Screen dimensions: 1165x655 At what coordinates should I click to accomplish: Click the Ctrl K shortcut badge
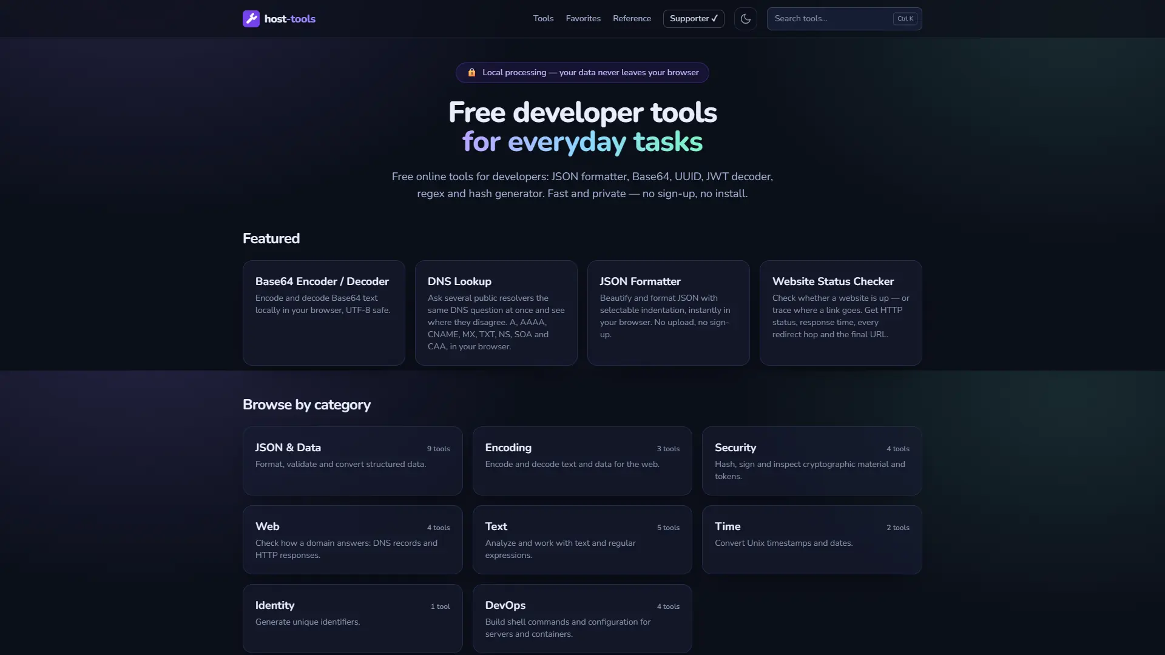click(x=905, y=19)
